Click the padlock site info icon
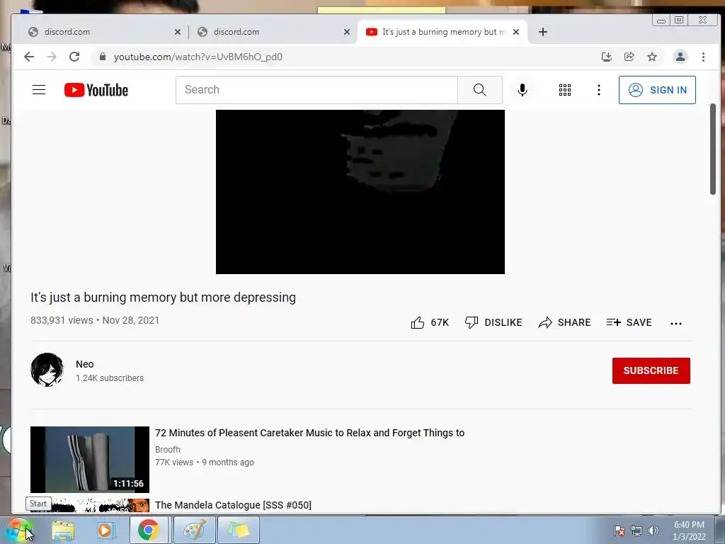 coord(103,57)
